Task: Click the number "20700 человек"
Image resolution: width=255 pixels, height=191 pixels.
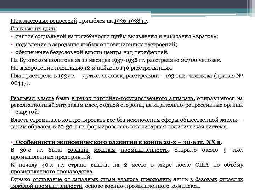Action: click(x=201, y=60)
